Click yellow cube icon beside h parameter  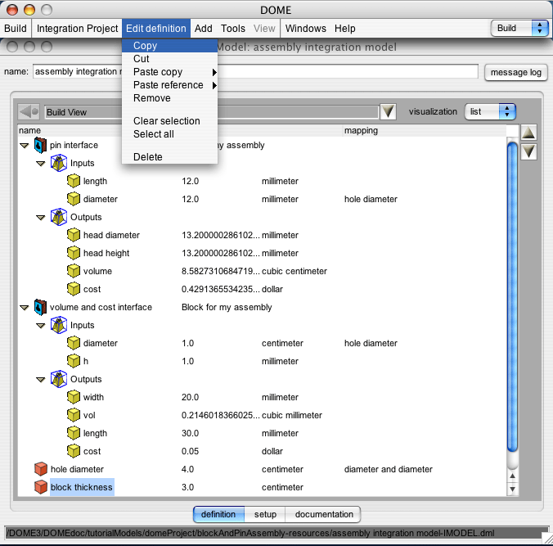pos(74,361)
